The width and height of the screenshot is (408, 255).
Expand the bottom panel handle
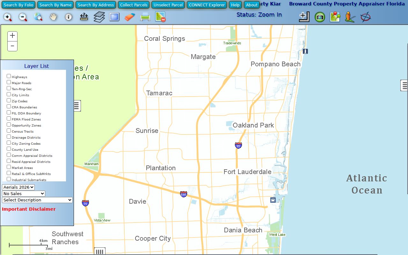pos(100,251)
